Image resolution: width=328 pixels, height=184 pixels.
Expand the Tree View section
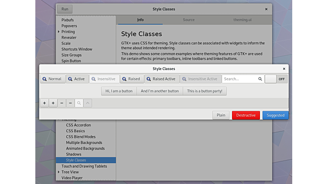pyautogui.click(x=59, y=172)
